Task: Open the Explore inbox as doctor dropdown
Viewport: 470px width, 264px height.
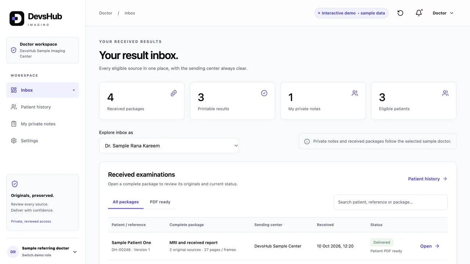Action: tap(169, 146)
